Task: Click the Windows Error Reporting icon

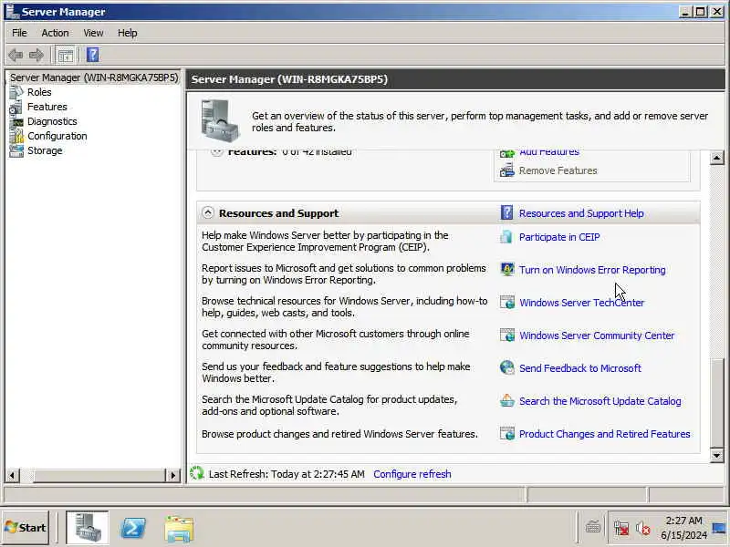Action: click(507, 269)
